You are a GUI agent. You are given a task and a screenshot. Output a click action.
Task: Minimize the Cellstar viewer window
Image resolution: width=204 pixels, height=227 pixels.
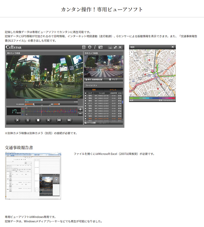[110, 47]
